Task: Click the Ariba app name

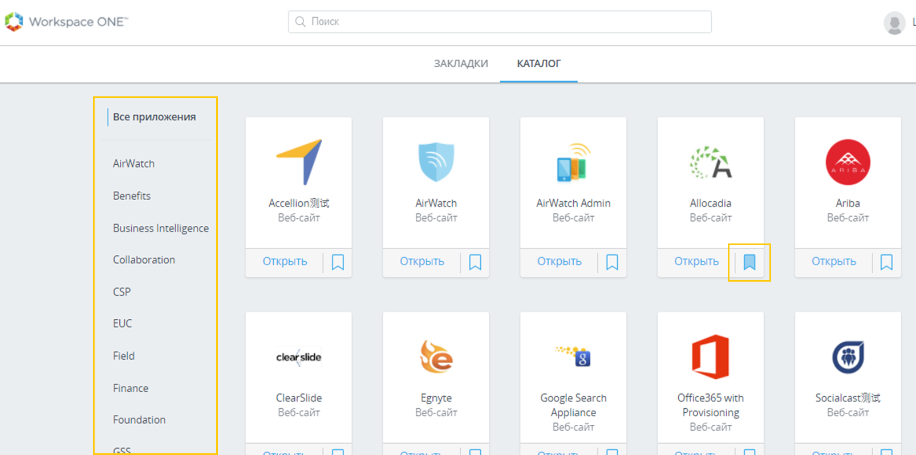Action: (848, 203)
